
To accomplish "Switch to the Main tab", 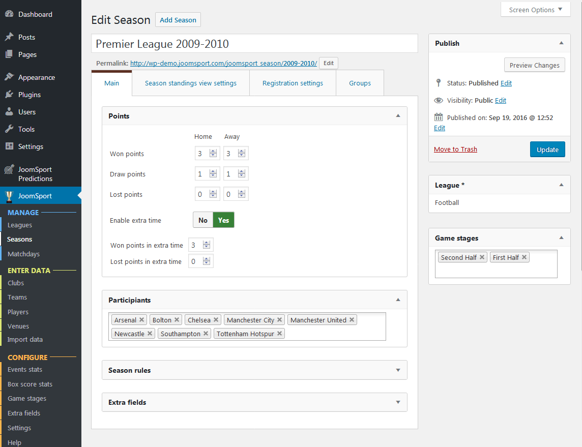I will point(112,83).
